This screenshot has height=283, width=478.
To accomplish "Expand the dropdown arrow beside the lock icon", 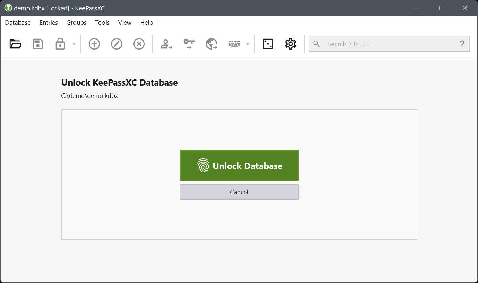I will click(74, 44).
